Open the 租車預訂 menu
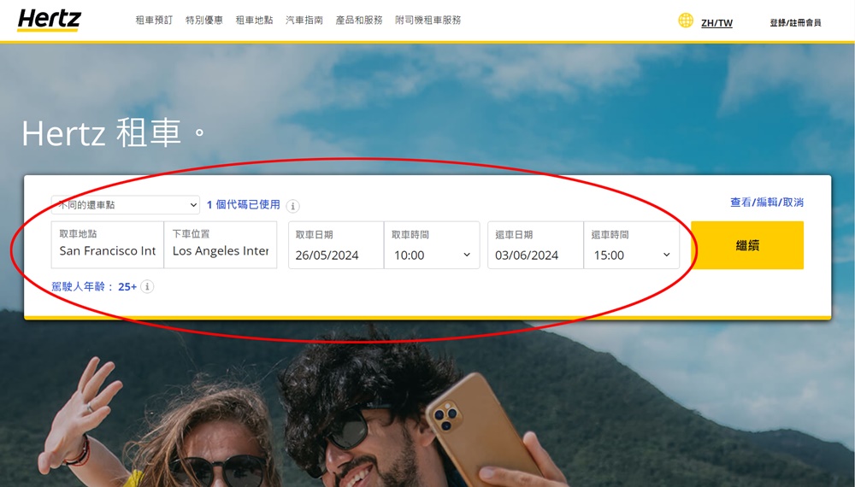 (154, 21)
